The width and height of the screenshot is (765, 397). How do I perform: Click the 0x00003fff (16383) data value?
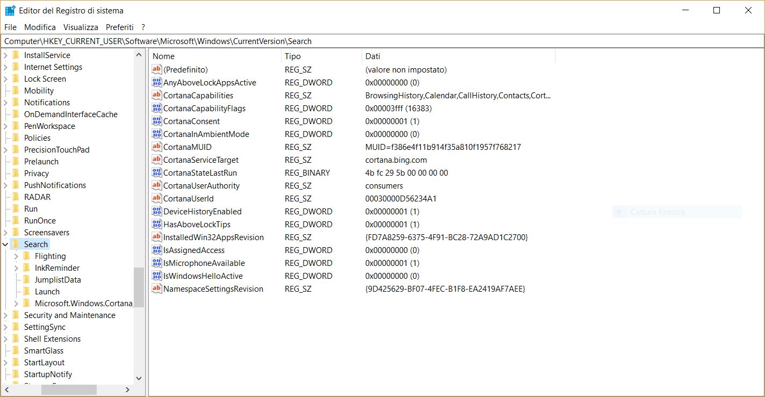coord(399,108)
